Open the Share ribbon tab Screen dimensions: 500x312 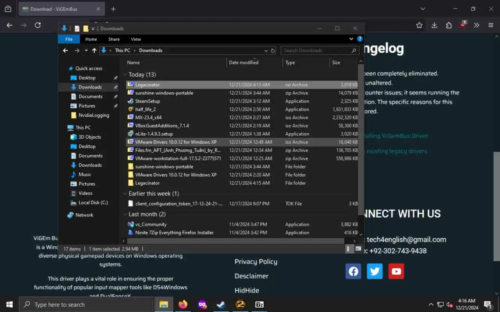[x=114, y=39]
